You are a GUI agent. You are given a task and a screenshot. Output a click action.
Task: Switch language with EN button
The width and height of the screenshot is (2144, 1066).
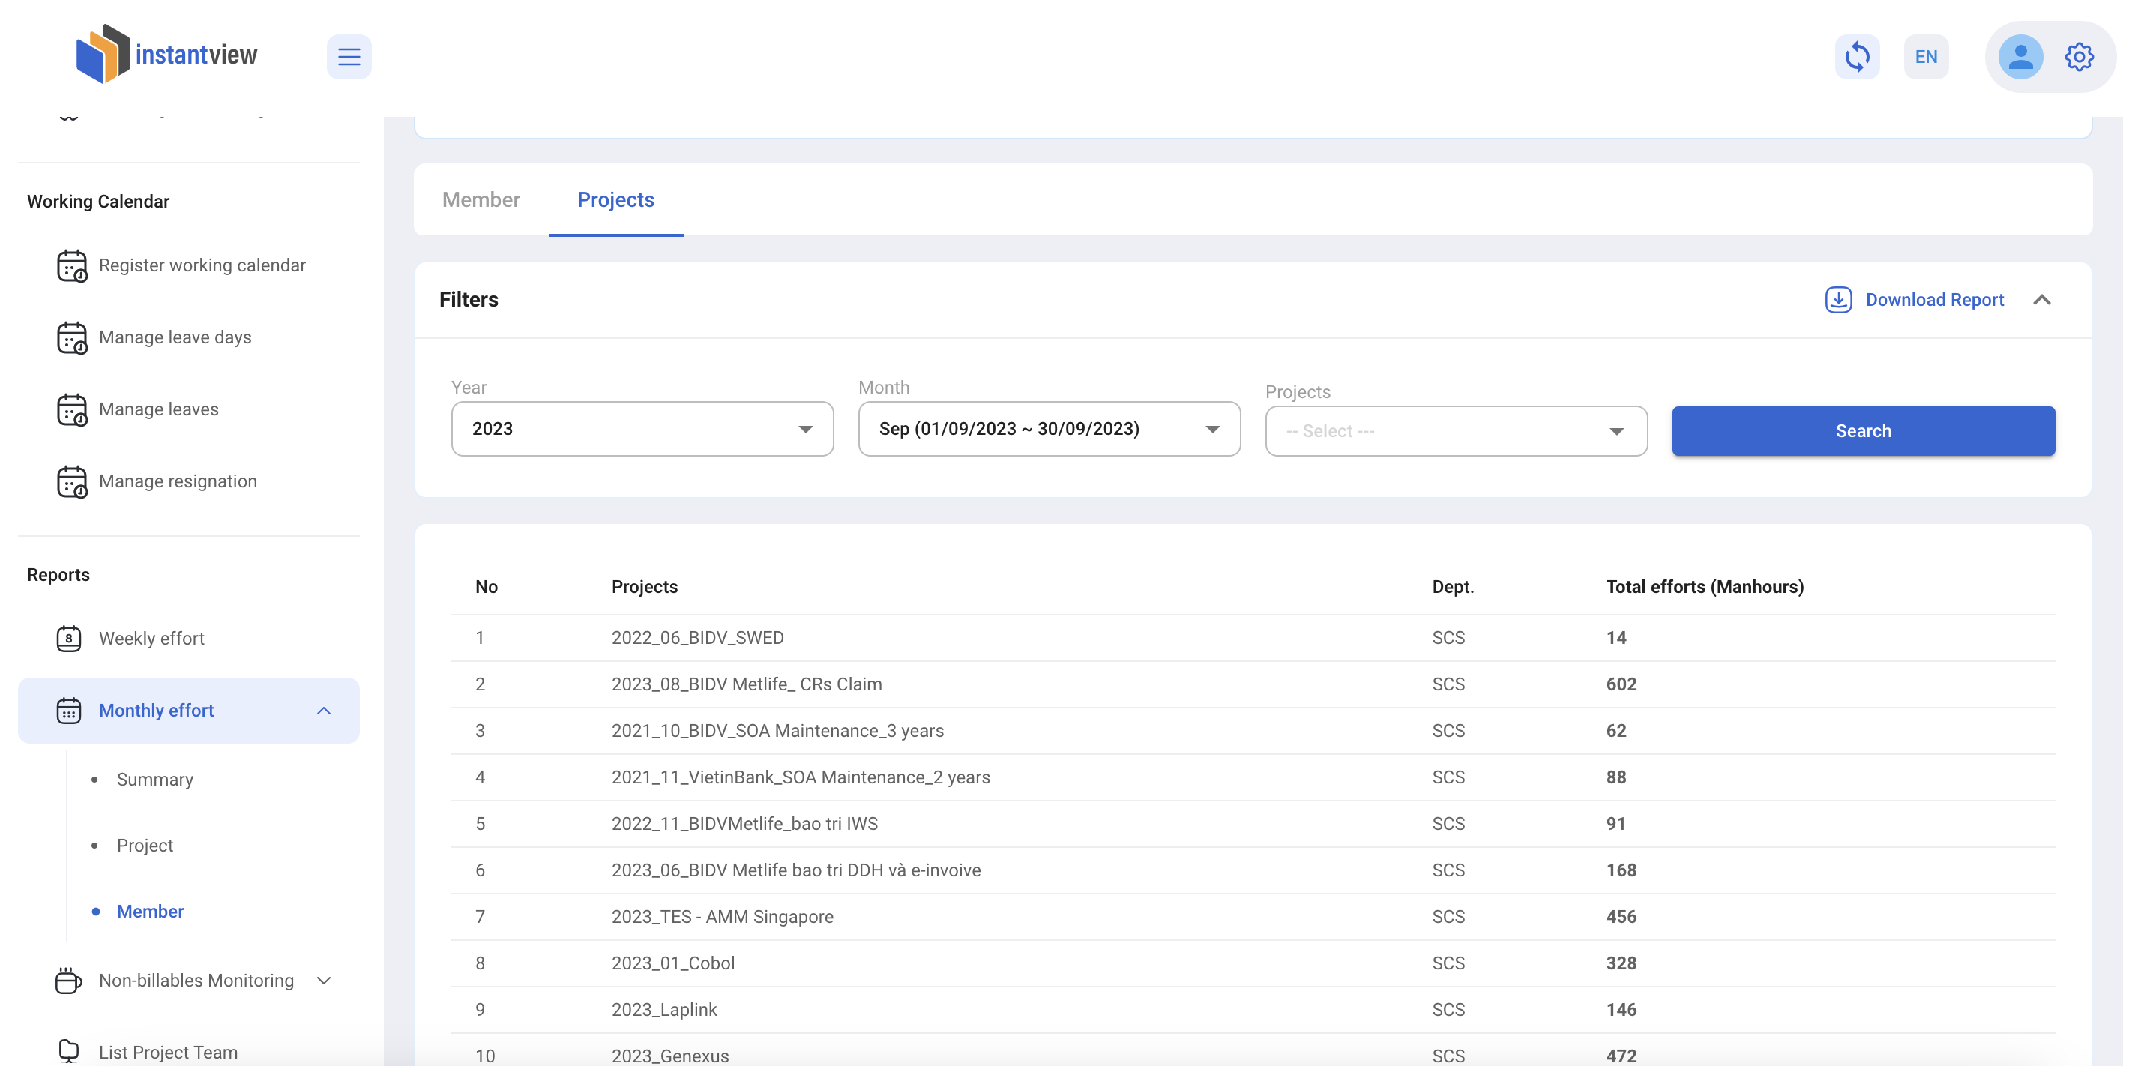1926,56
